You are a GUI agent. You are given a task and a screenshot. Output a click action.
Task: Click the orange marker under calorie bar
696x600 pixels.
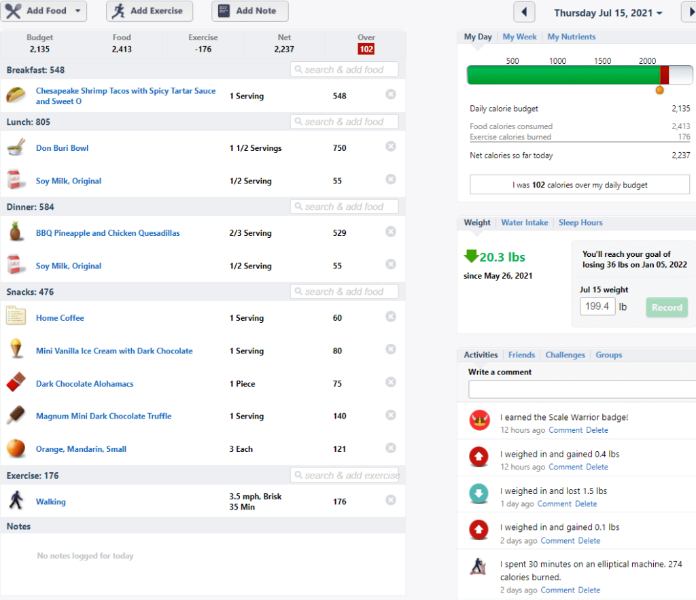click(659, 90)
